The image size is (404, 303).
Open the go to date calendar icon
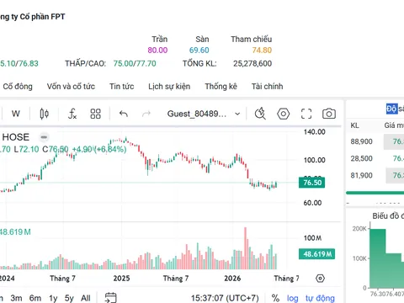[110, 298]
